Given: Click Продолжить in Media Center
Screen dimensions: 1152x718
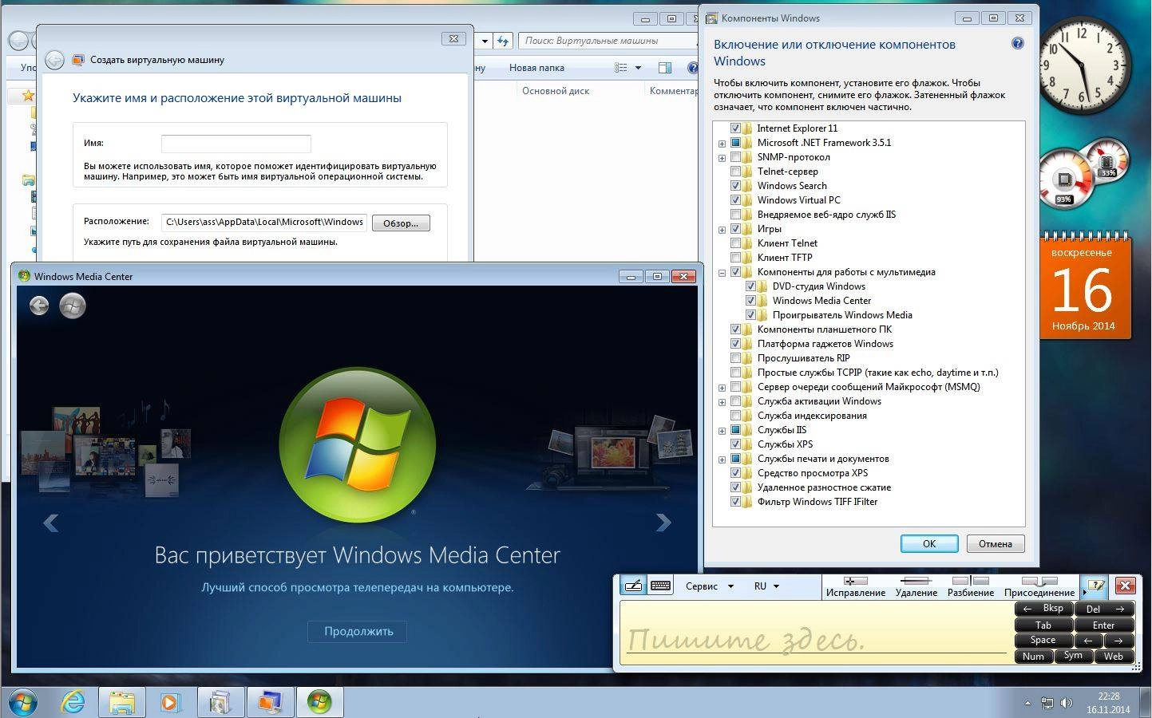Looking at the screenshot, I should 358,631.
